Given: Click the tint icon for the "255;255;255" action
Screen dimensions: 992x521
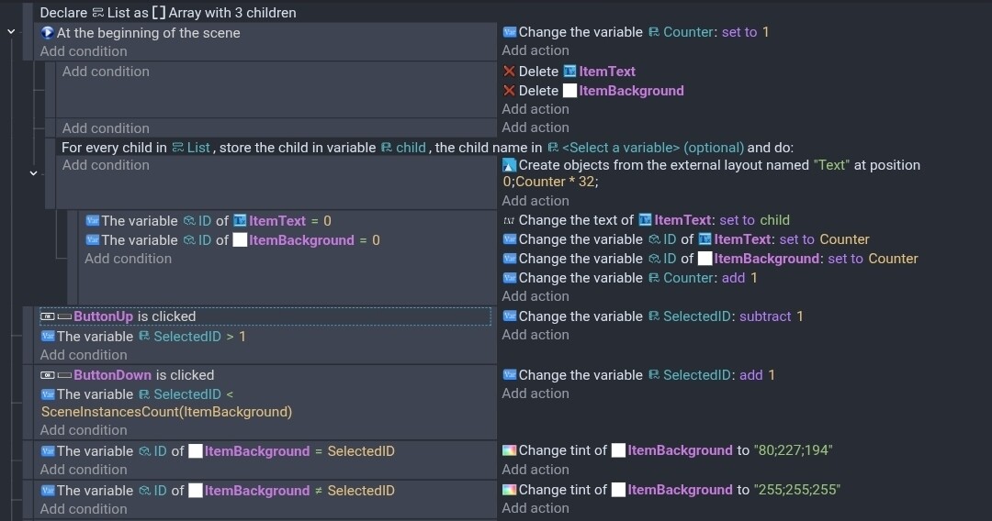Looking at the screenshot, I should pyautogui.click(x=510, y=490).
